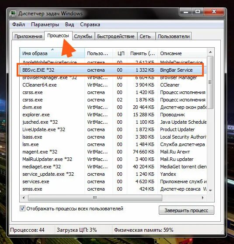Switch to the Приложения tab
This screenshot has width=234, height=244.
pyautogui.click(x=28, y=36)
